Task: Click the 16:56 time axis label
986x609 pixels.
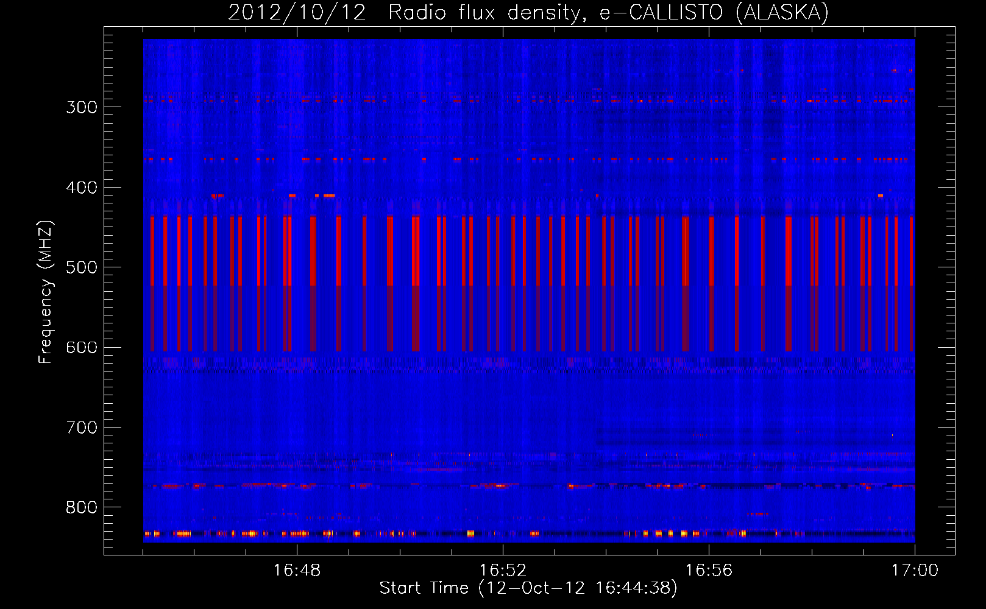Action: 709,571
